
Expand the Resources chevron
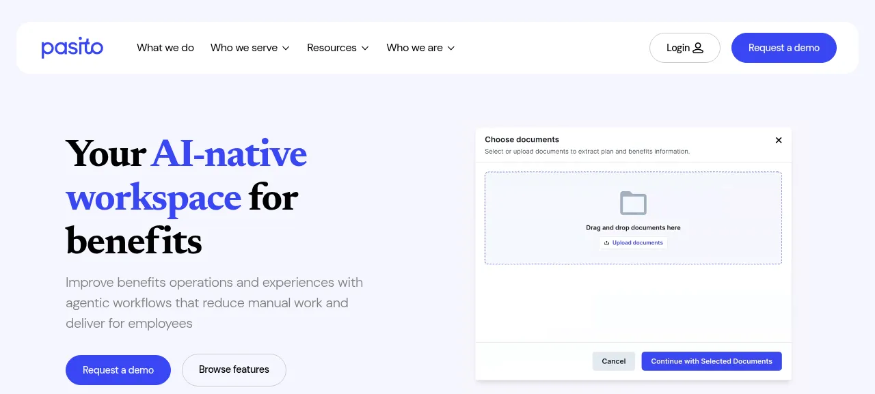point(365,48)
